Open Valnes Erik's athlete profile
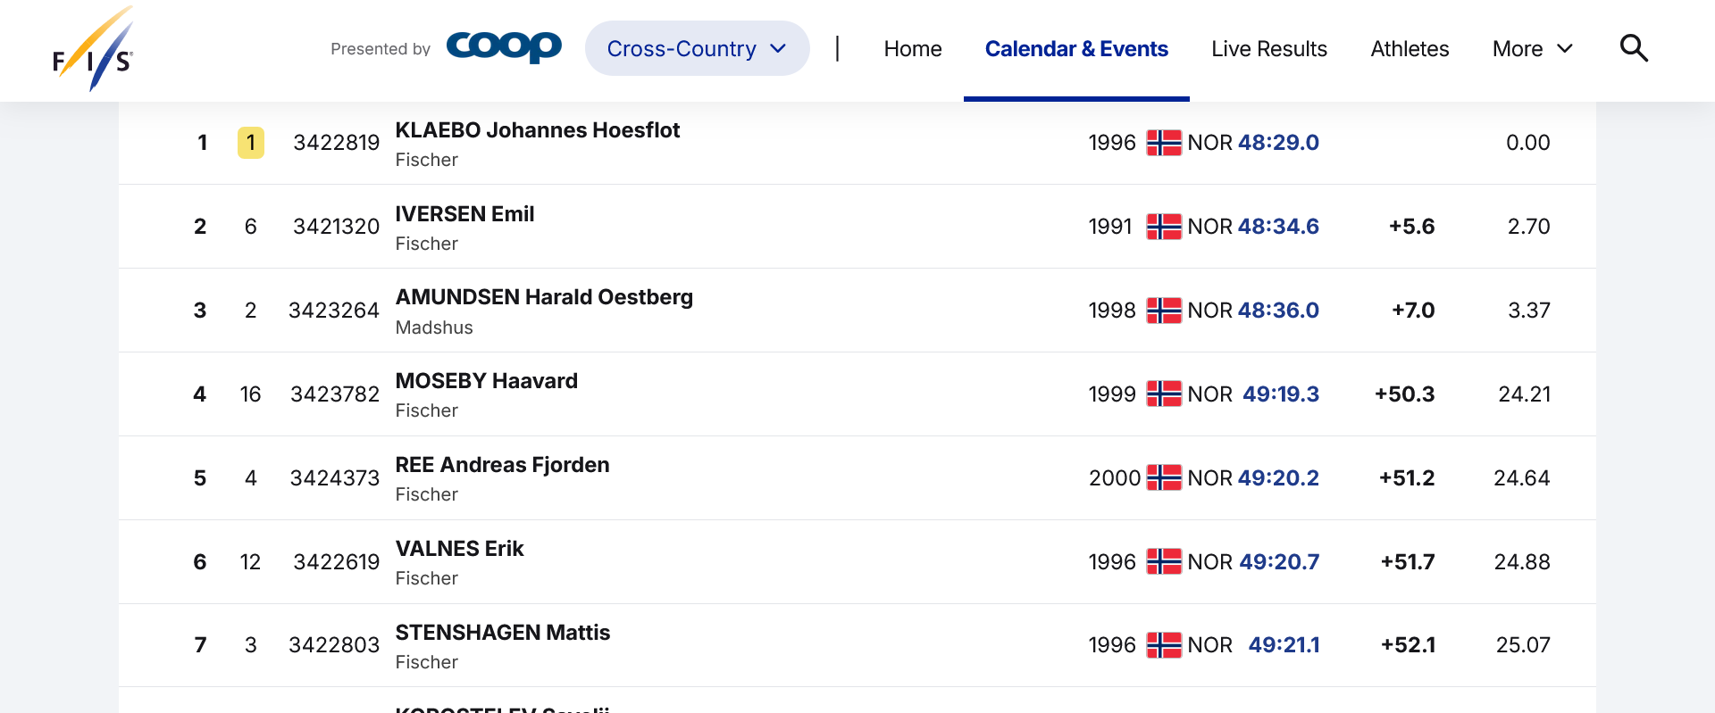 pyautogui.click(x=459, y=549)
